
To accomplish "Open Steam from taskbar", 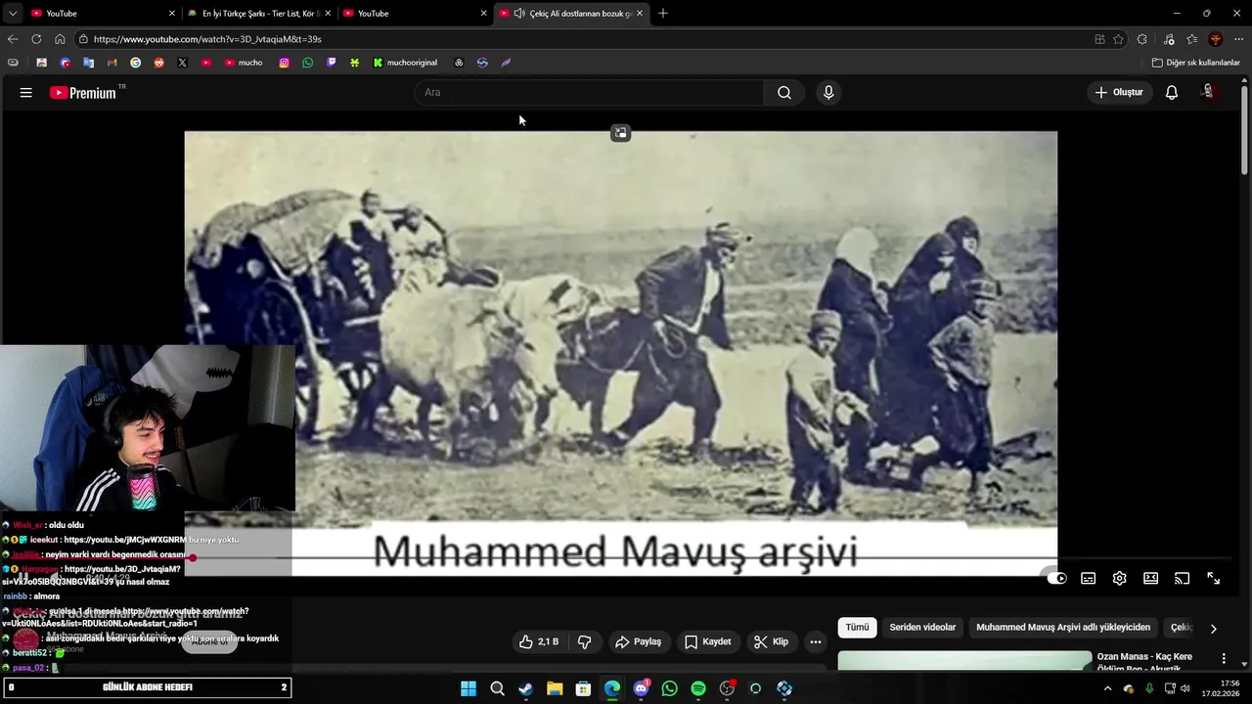I will [x=526, y=688].
